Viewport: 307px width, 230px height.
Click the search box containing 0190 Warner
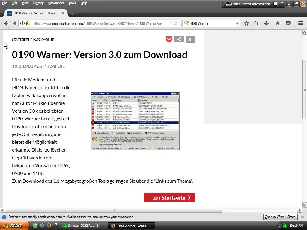pyautogui.click(x=211, y=23)
